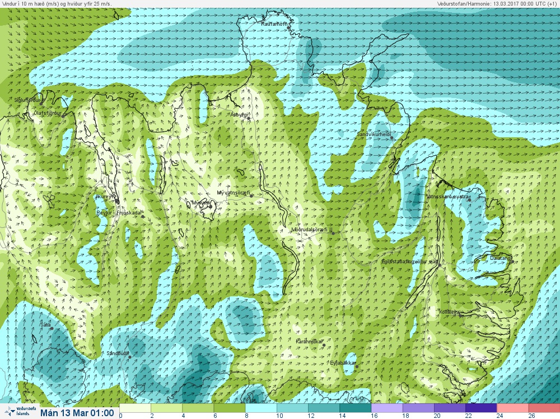Open the 'Vatnsskarð eystra' station label
The height and width of the screenshot is (419, 560).
448,197
